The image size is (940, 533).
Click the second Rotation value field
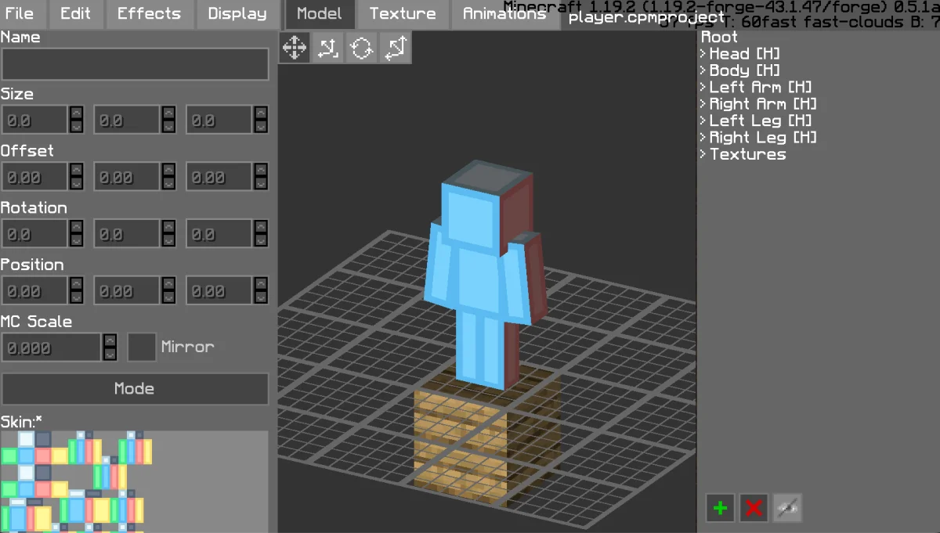tap(128, 234)
